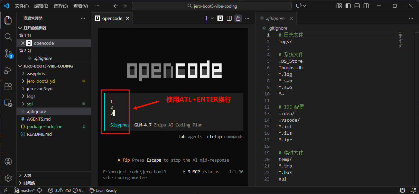Open the 查看(V) menu

pos(81,6)
